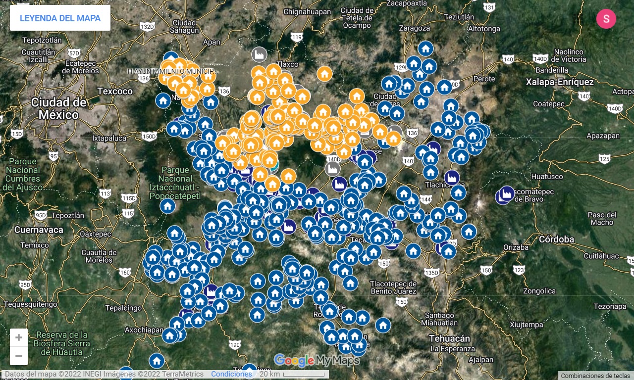Image resolution: width=634 pixels, height=380 pixels.
Task: Select lone orange house marker east of Tlaxco
Action: click(324, 74)
